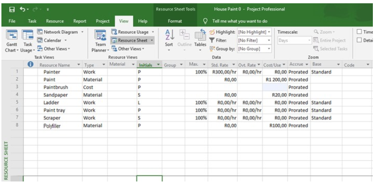Click the Code column header
The width and height of the screenshot is (379, 189).
click(x=357, y=65)
